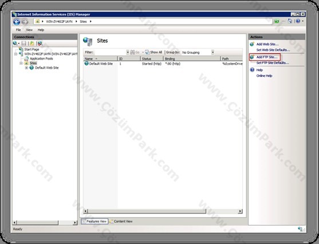Select the Default Web Site row in the list

click(x=163, y=64)
